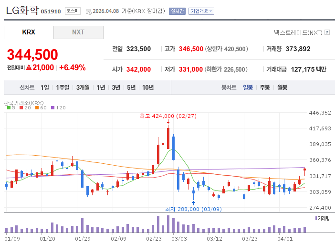Select the 월봉 monthly candlestick chart

[x=282, y=87]
